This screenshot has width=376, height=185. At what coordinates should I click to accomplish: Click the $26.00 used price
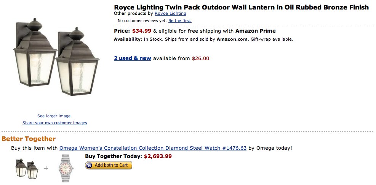(x=200, y=59)
